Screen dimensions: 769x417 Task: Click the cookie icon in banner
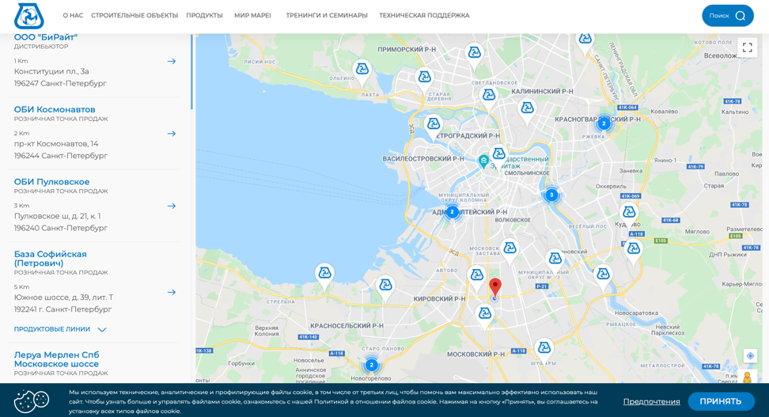coord(32,401)
